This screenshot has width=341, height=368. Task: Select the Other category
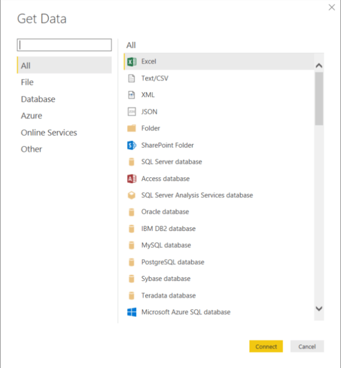pos(32,149)
